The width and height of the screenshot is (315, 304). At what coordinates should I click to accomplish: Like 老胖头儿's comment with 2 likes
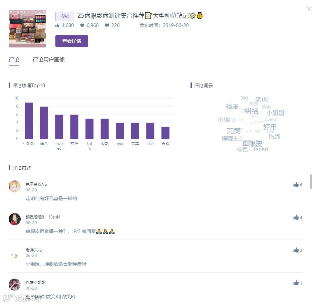pyautogui.click(x=296, y=250)
